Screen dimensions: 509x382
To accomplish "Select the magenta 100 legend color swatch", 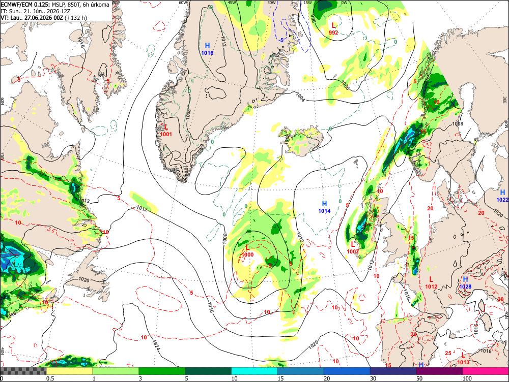I will (486, 371).
